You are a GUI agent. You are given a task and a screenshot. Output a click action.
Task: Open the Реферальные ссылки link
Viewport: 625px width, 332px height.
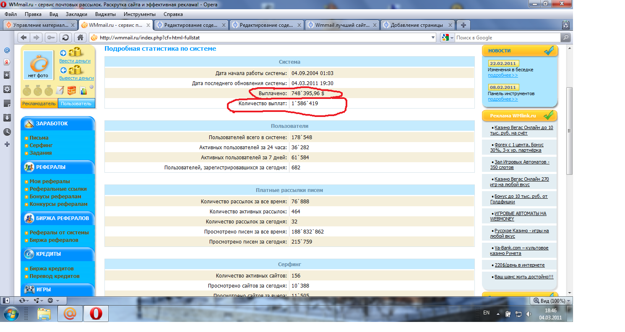tap(58, 189)
